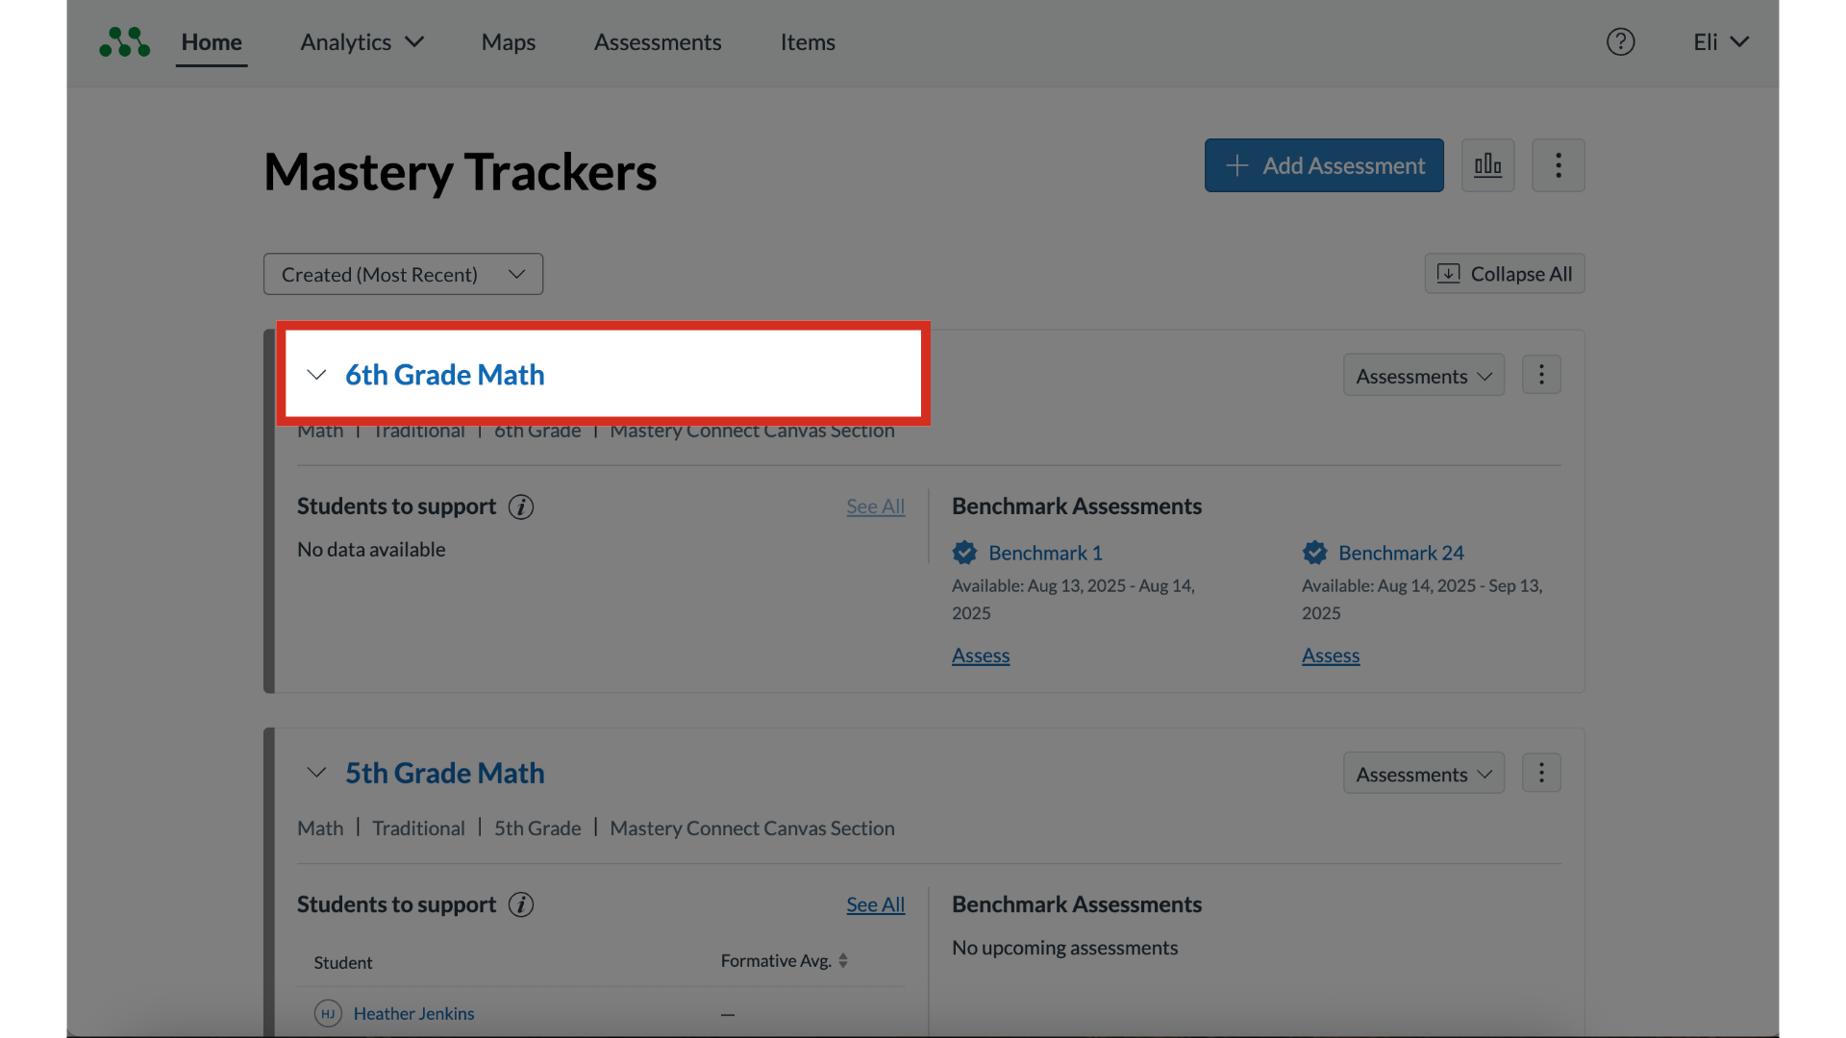Open the Created (Most Recent) sort dropdown
This screenshot has width=1846, height=1038.
[x=403, y=274]
